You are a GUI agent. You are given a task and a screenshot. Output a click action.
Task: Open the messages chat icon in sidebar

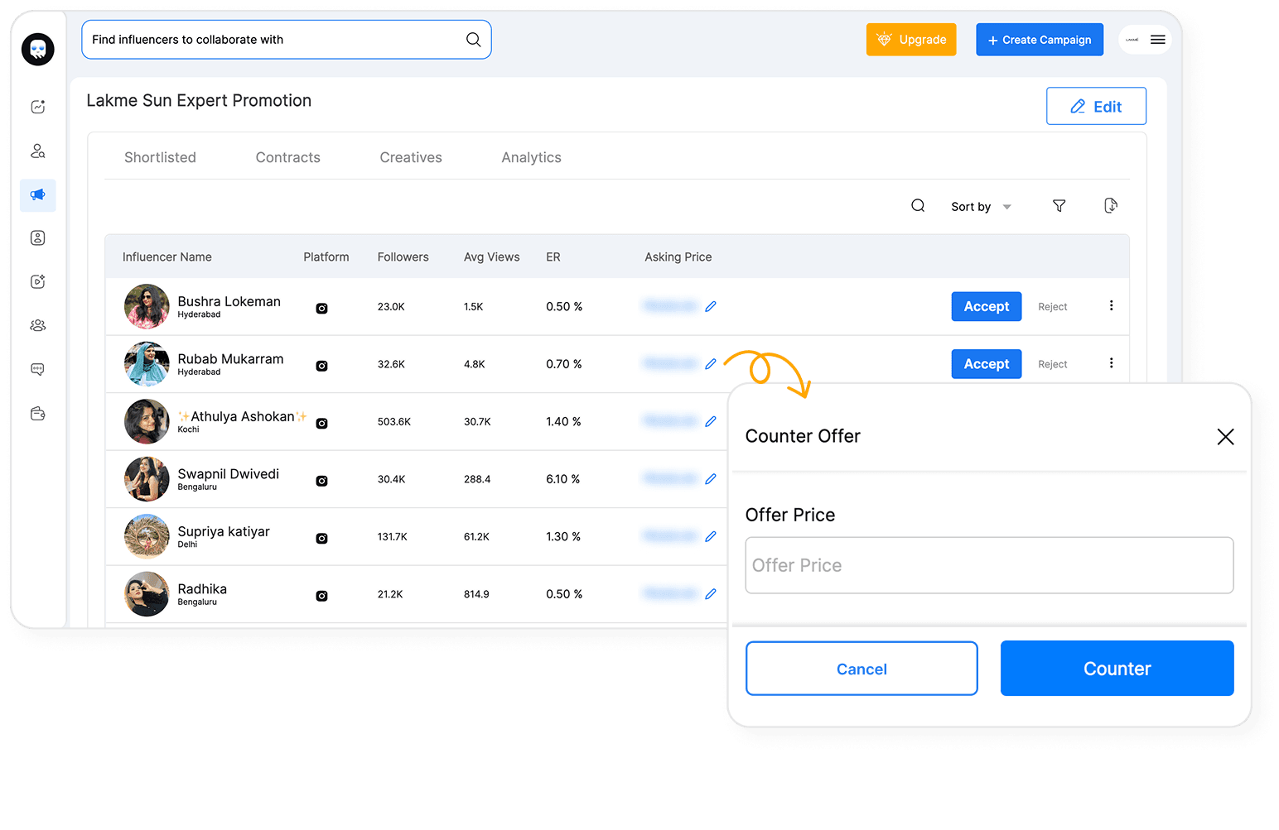(x=37, y=369)
